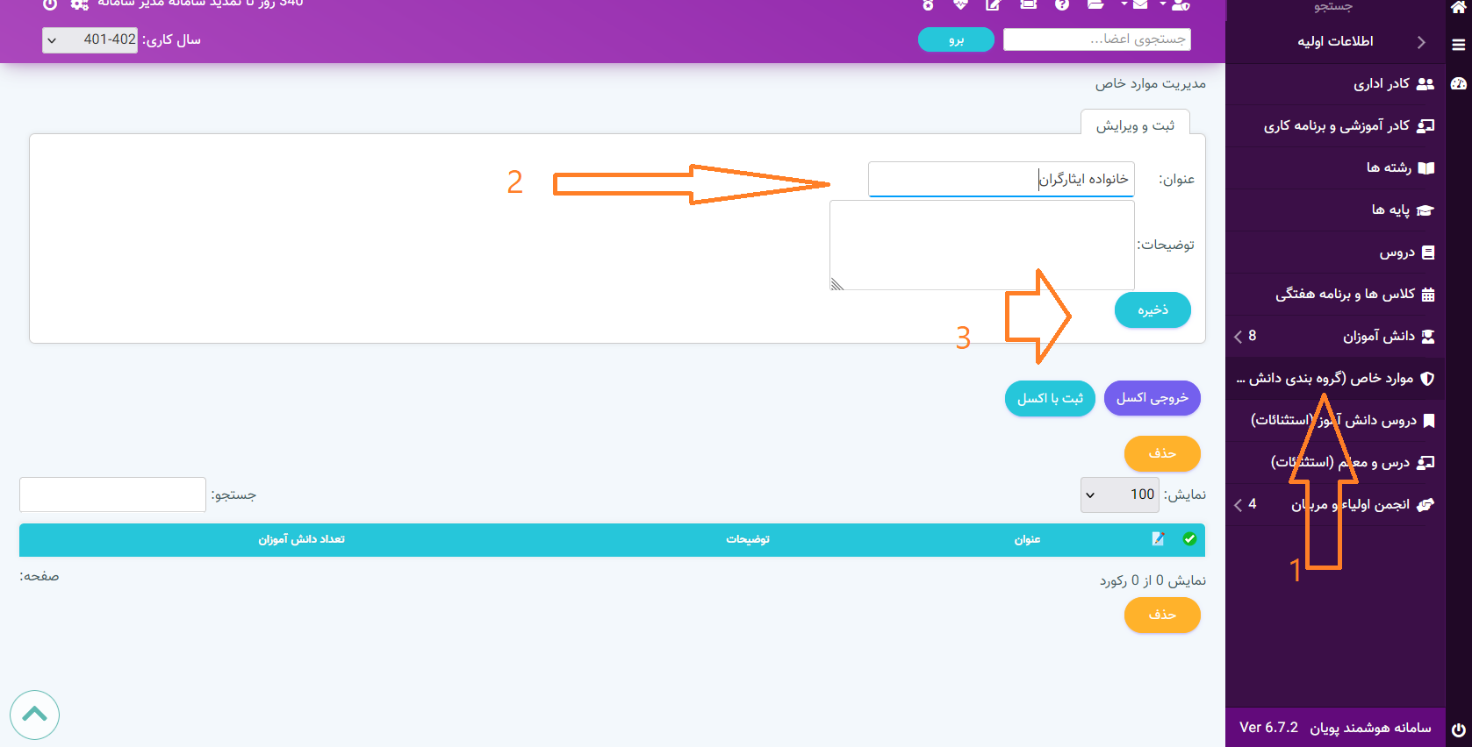Click the مدیریت موارد خاص page heading

[1150, 83]
